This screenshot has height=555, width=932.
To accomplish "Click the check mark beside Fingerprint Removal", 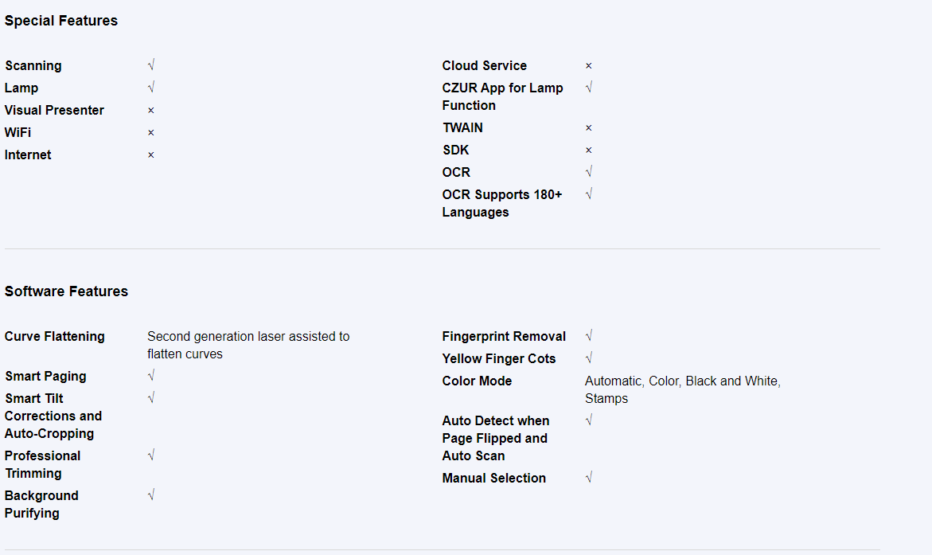I will point(588,336).
